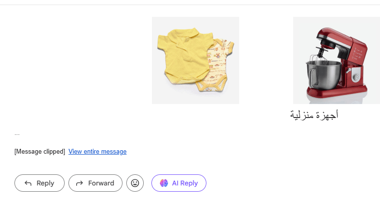Generate a response with AI Reply button
380x197 pixels.
tap(179, 183)
